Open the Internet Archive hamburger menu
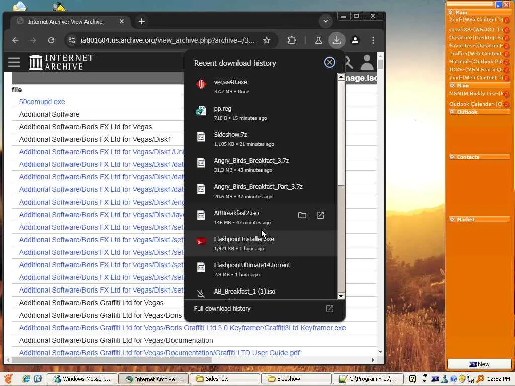 [14, 62]
